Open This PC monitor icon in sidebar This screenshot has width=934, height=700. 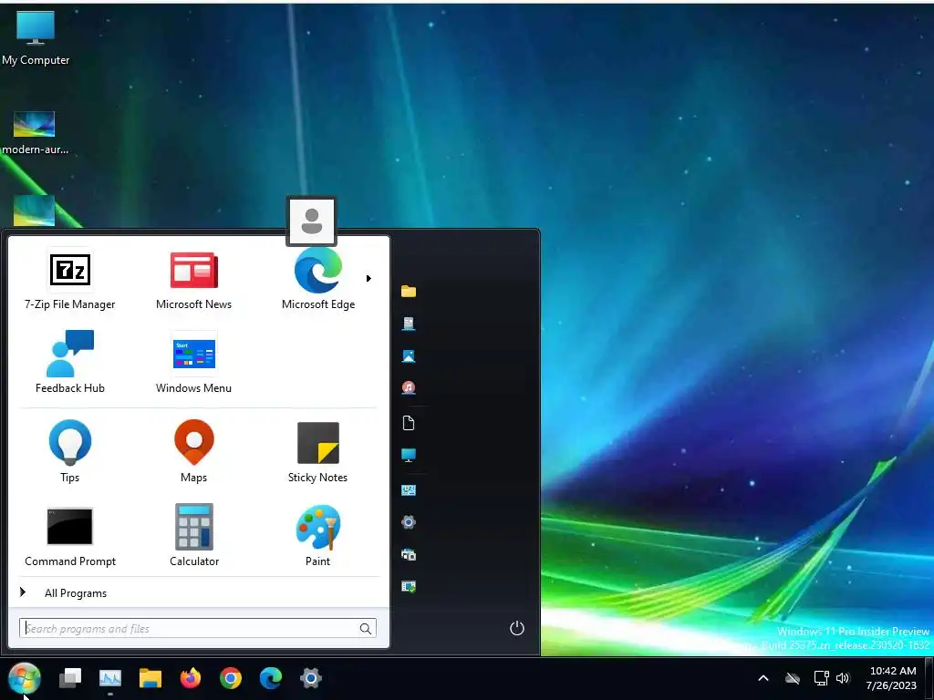[x=409, y=456]
